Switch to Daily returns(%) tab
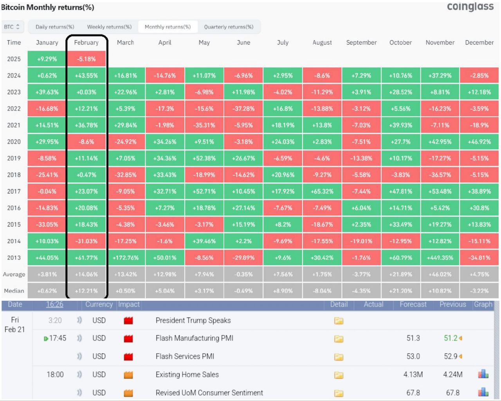The width and height of the screenshot is (501, 401). click(55, 27)
